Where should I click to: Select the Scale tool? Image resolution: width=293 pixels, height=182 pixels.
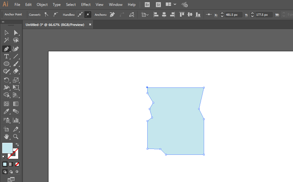(x=16, y=80)
